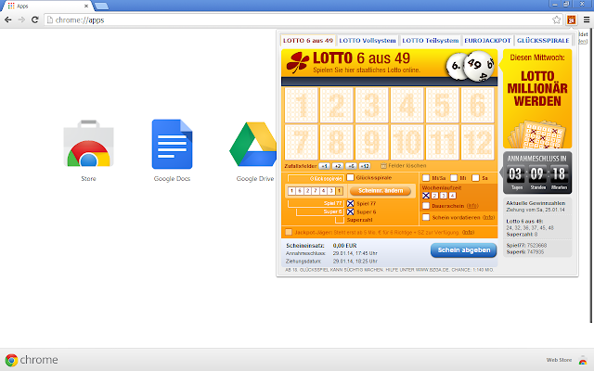The image size is (594, 371).
Task: Go back with the back arrow
Action: [x=8, y=19]
